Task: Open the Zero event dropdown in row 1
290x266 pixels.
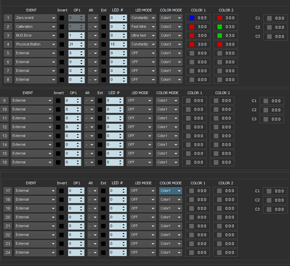Action: point(35,18)
